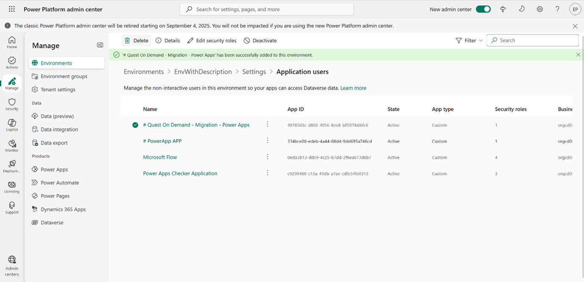This screenshot has height=282, width=584.
Task: Select Environment groups in Manage menu
Action: pyautogui.click(x=64, y=77)
